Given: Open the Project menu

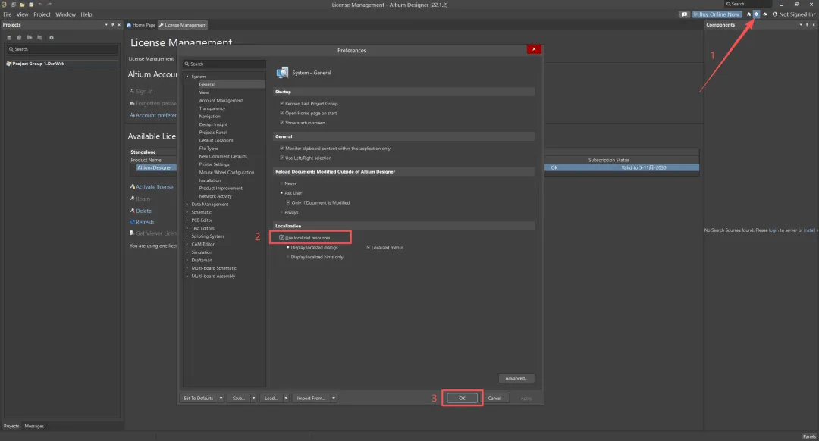Looking at the screenshot, I should click(x=42, y=14).
